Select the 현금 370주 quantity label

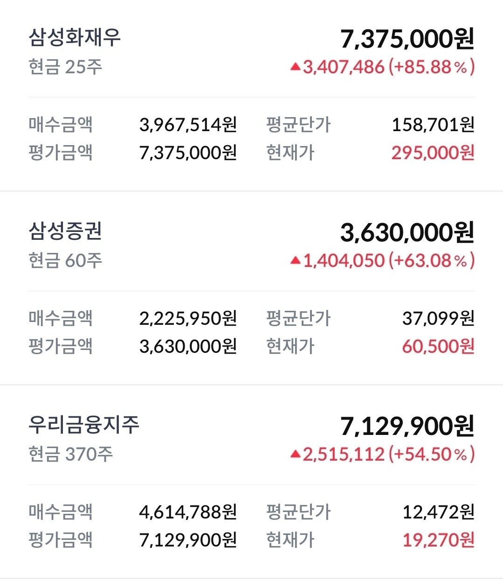[x=70, y=454]
